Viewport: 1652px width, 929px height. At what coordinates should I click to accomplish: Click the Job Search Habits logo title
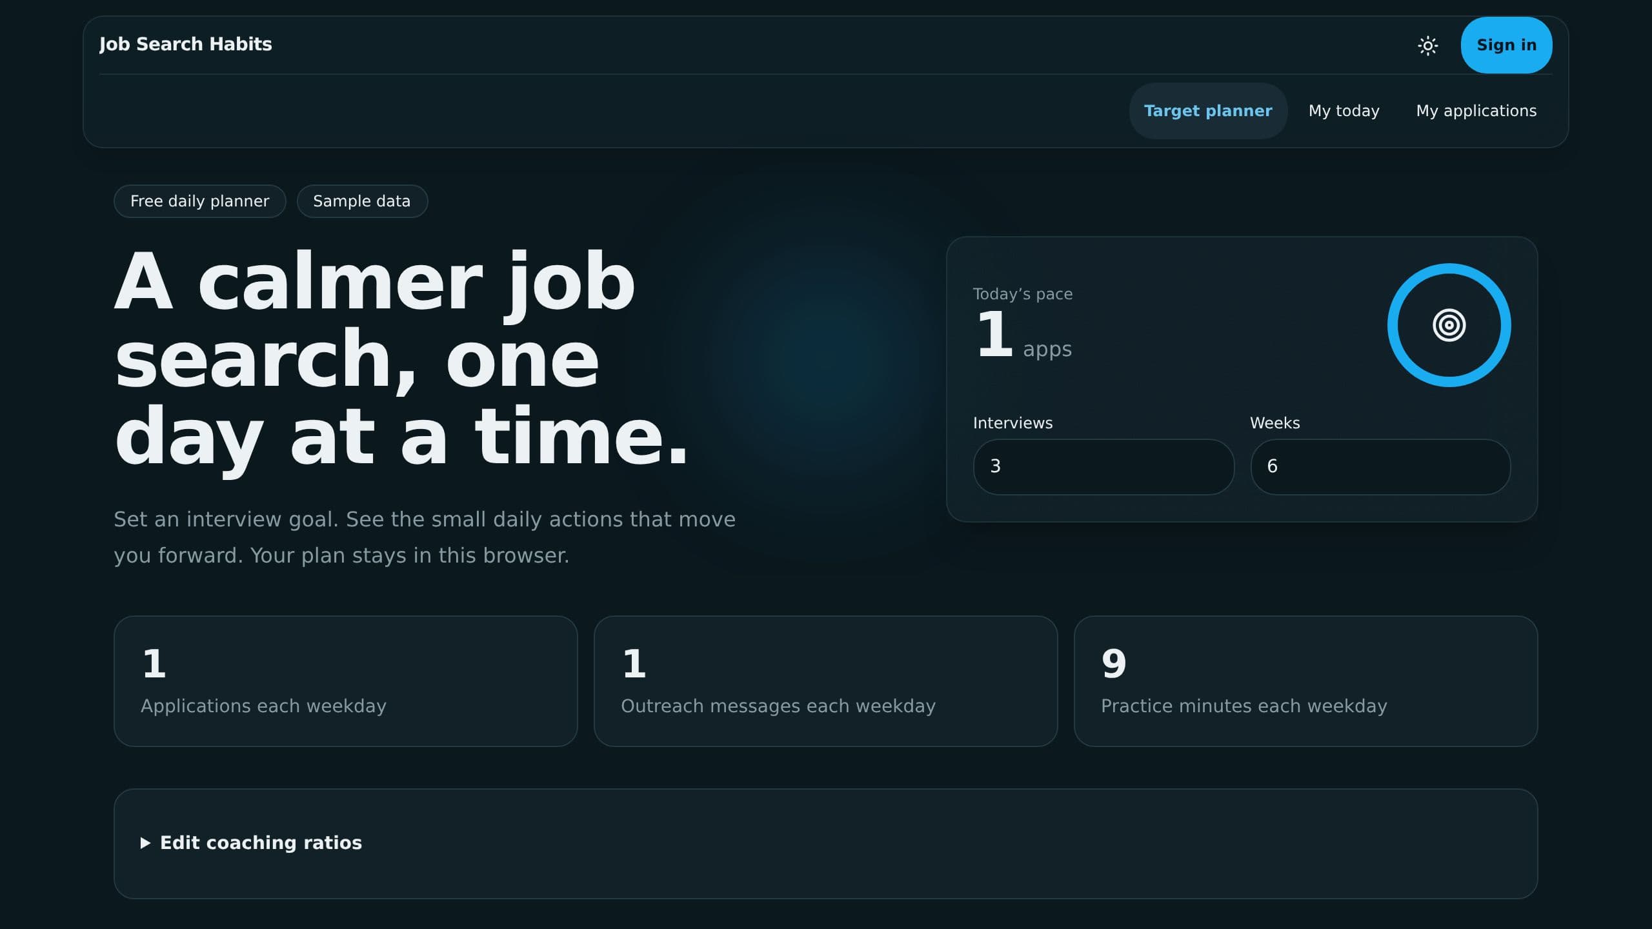(x=186, y=44)
